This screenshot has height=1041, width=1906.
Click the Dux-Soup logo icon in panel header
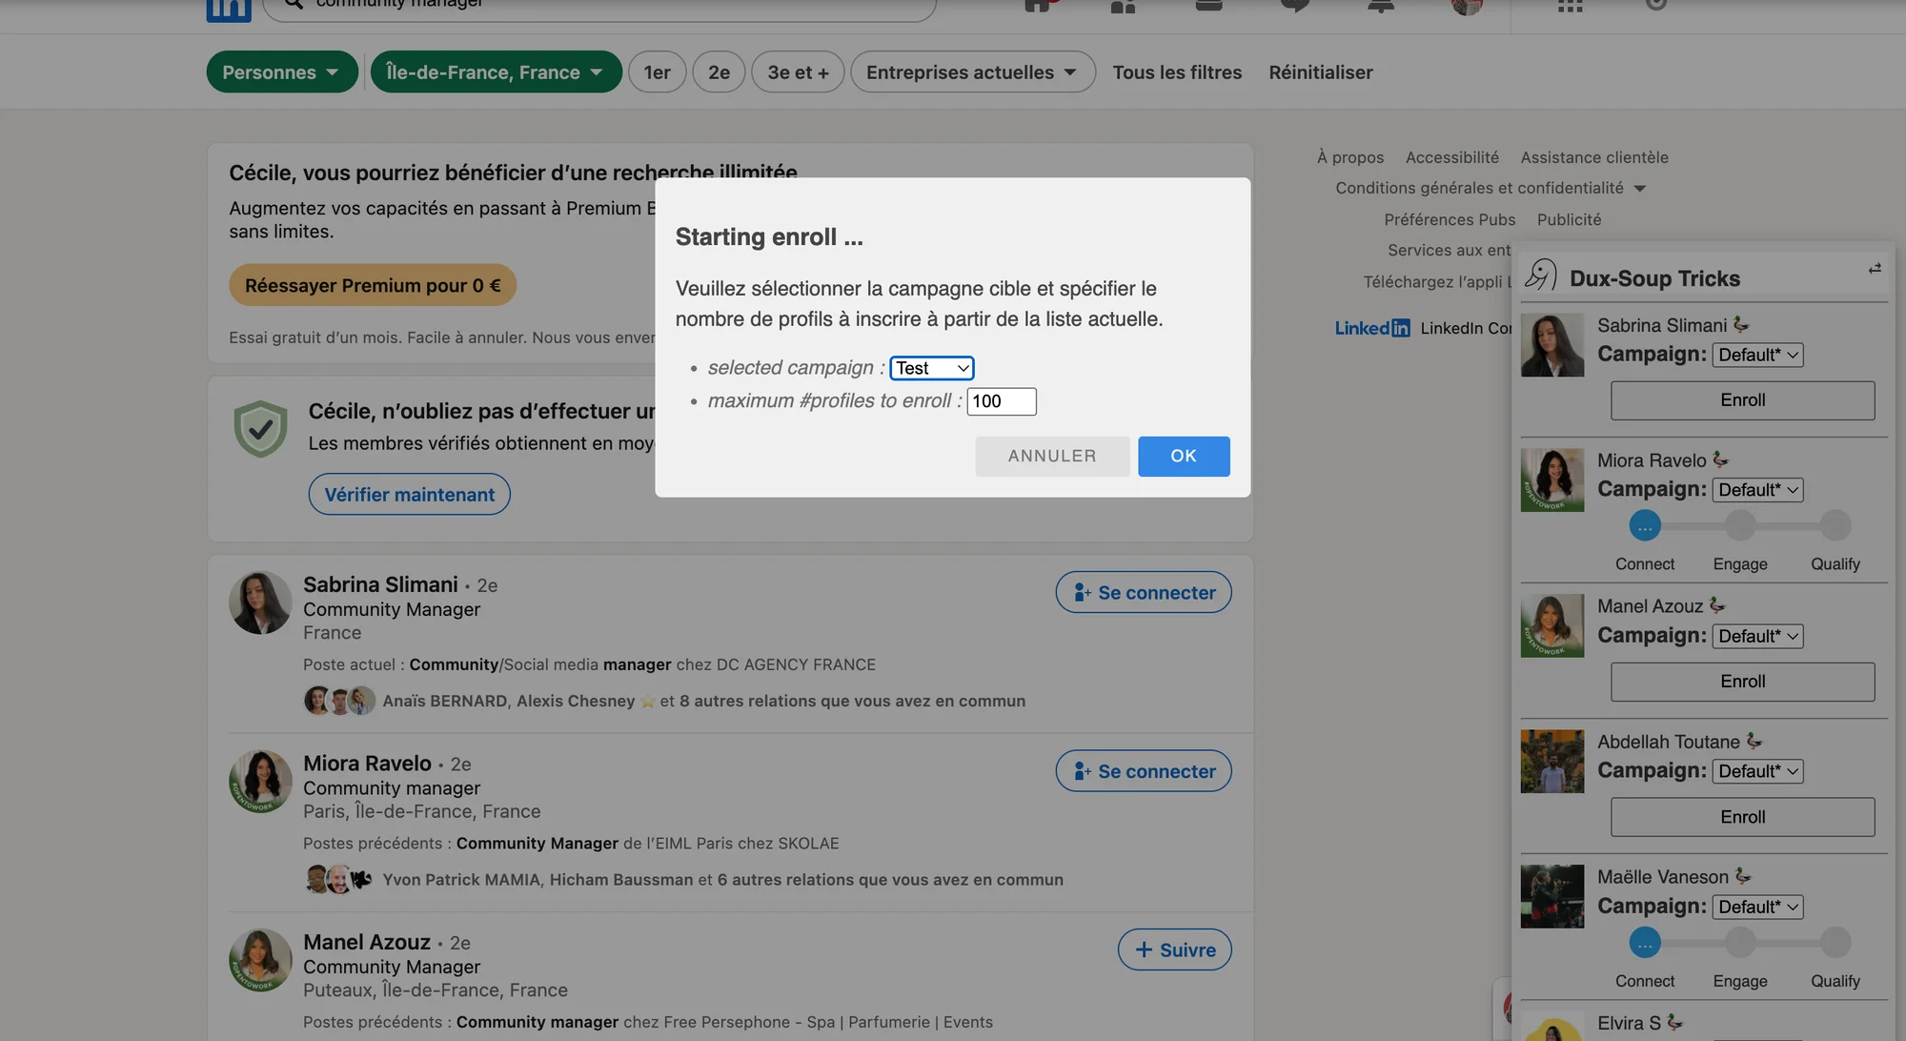(x=1540, y=276)
